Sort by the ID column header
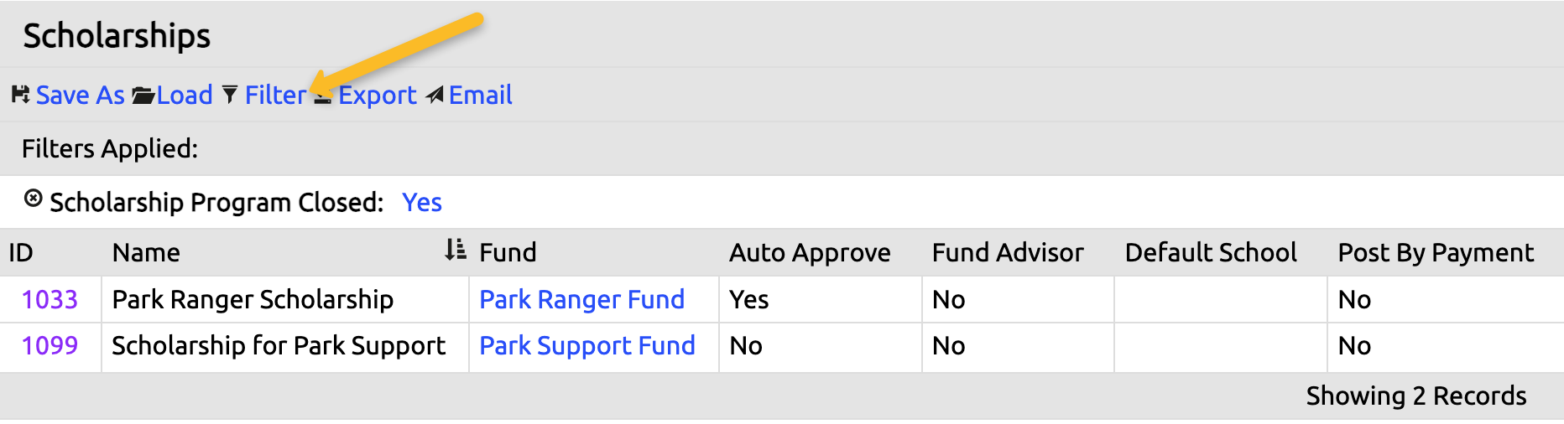Viewport: 1564px width, 424px height. (21, 253)
